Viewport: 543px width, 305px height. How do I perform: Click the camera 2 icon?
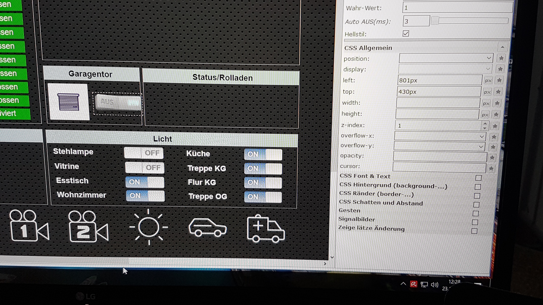pyautogui.click(x=88, y=227)
